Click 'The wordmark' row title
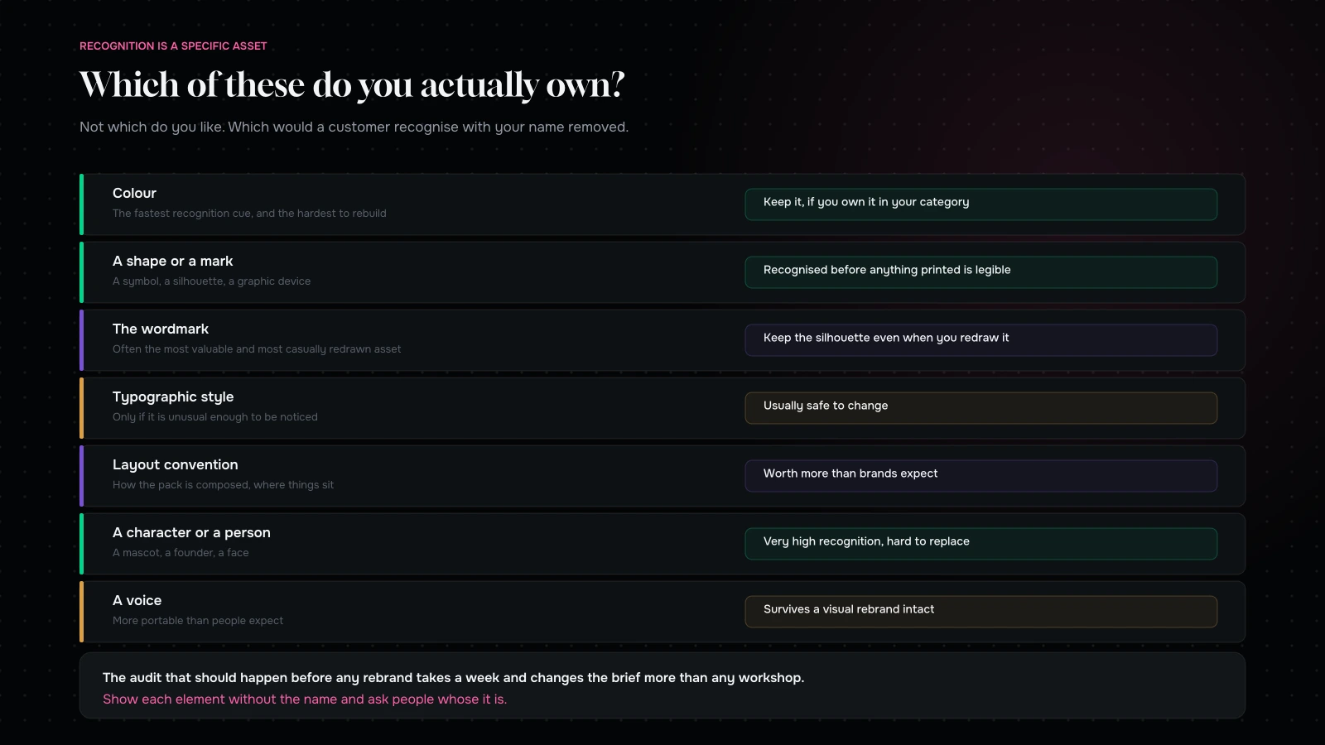Viewport: 1325px width, 745px height. click(161, 329)
